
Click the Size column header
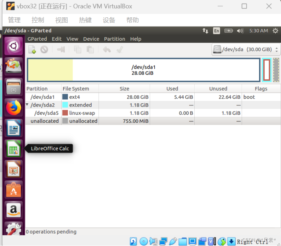(x=124, y=88)
